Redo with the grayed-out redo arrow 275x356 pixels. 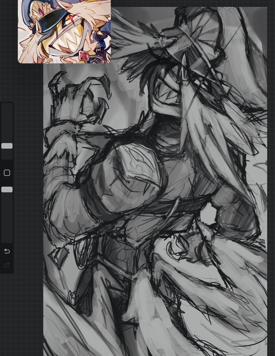7,265
